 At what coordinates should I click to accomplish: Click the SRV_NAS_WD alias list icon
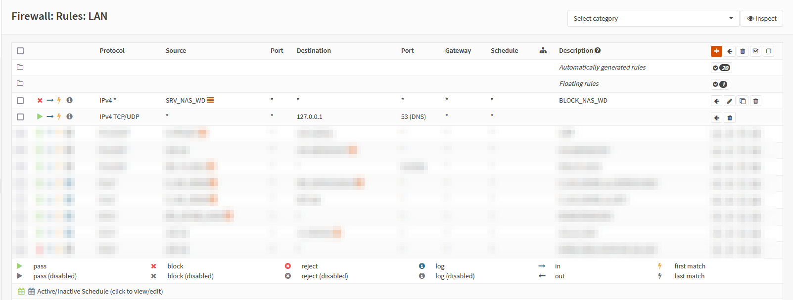click(210, 100)
